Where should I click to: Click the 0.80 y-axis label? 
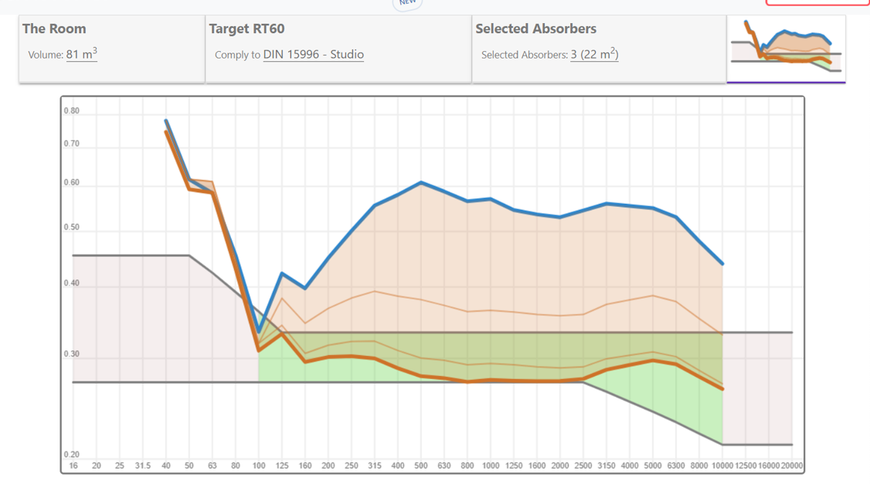point(71,111)
